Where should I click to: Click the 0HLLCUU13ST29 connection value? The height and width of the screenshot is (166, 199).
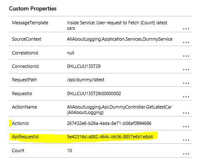(x=84, y=66)
